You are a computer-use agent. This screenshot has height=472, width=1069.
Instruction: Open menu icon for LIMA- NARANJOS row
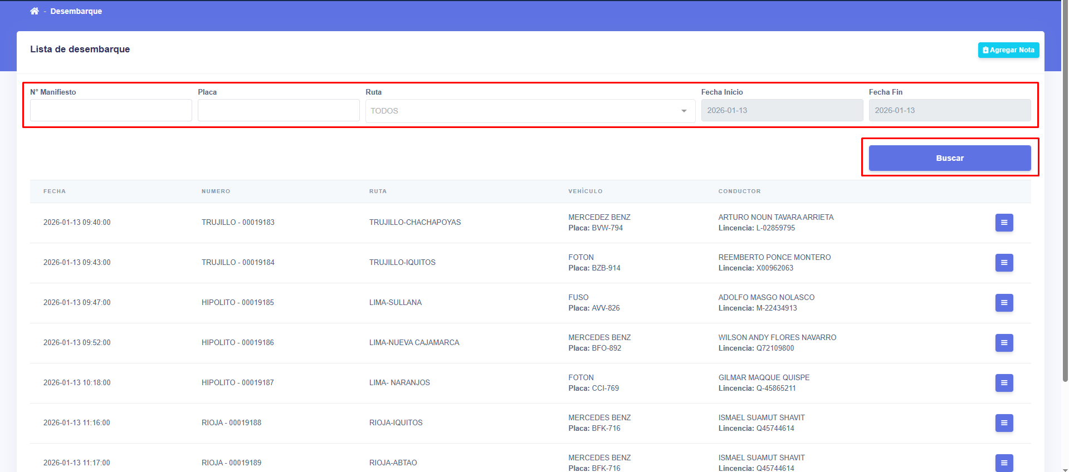point(1004,383)
